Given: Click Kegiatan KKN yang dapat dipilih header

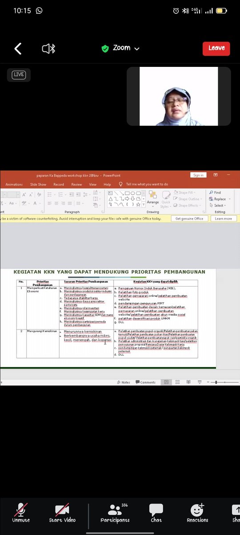Looking at the screenshot, I should [x=156, y=282].
